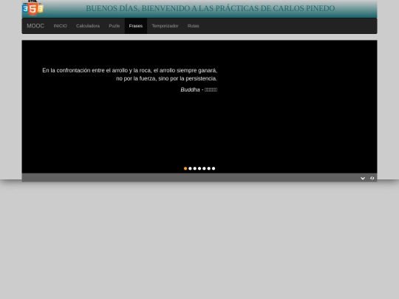Jump to the fifth slide dot
Viewport: 399px width, 299px height.
click(x=204, y=168)
